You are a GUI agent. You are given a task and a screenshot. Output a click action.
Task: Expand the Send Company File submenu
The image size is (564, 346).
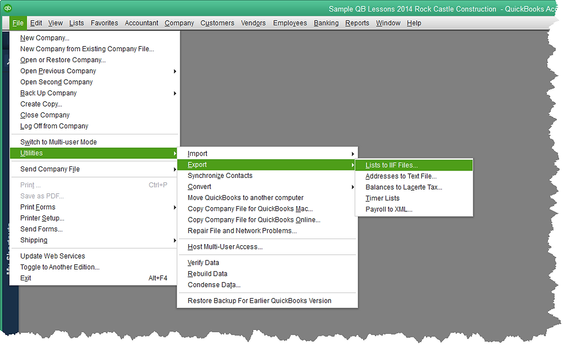pyautogui.click(x=94, y=169)
